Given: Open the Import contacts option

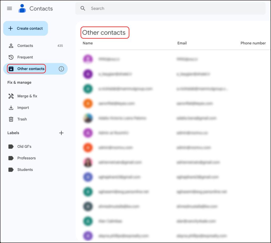Looking at the screenshot, I should [x=22, y=108].
